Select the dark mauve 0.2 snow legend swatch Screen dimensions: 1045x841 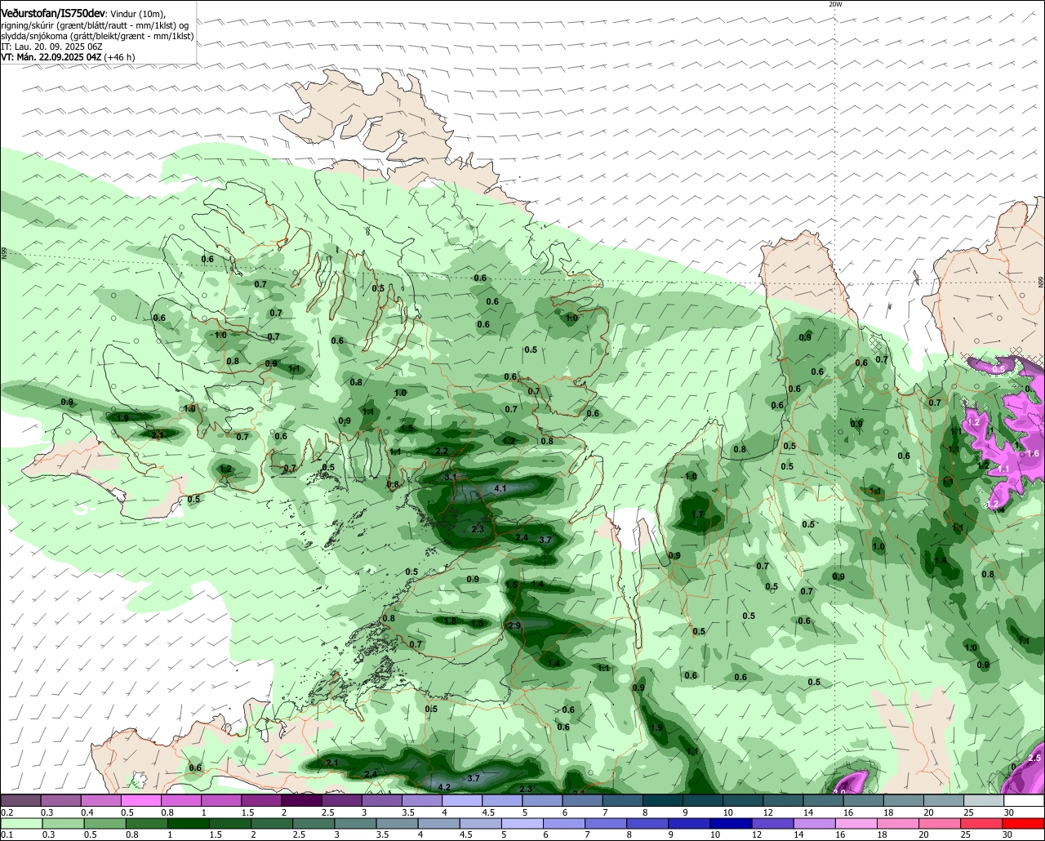pos(20,800)
